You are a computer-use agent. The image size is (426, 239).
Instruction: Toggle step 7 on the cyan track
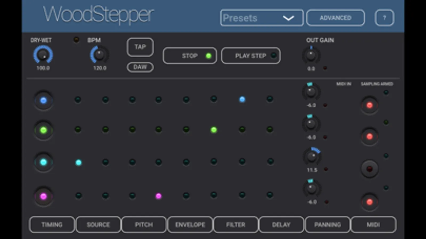coord(242,161)
